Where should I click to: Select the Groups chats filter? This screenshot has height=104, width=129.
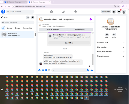click(17, 28)
